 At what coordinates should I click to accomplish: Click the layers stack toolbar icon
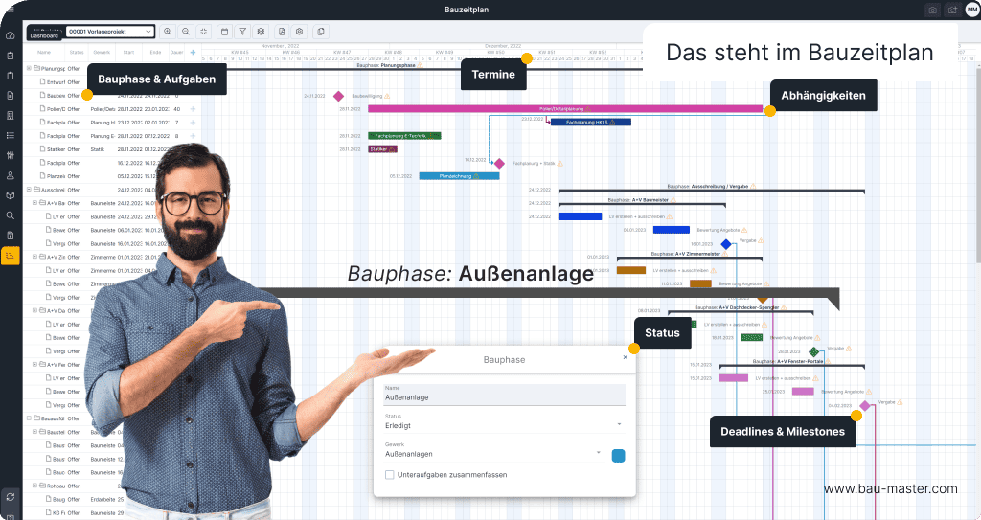click(261, 32)
